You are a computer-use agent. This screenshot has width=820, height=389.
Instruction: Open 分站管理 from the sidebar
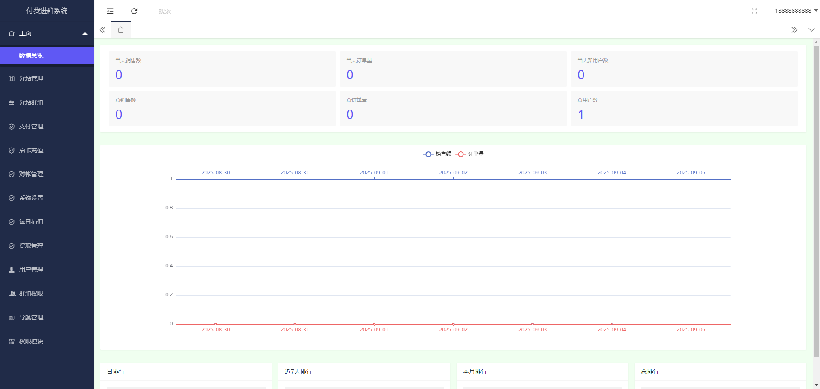[31, 78]
